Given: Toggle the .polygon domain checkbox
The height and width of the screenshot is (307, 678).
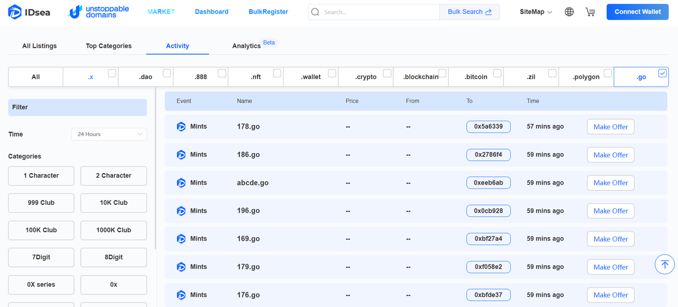Looking at the screenshot, I should tap(607, 73).
